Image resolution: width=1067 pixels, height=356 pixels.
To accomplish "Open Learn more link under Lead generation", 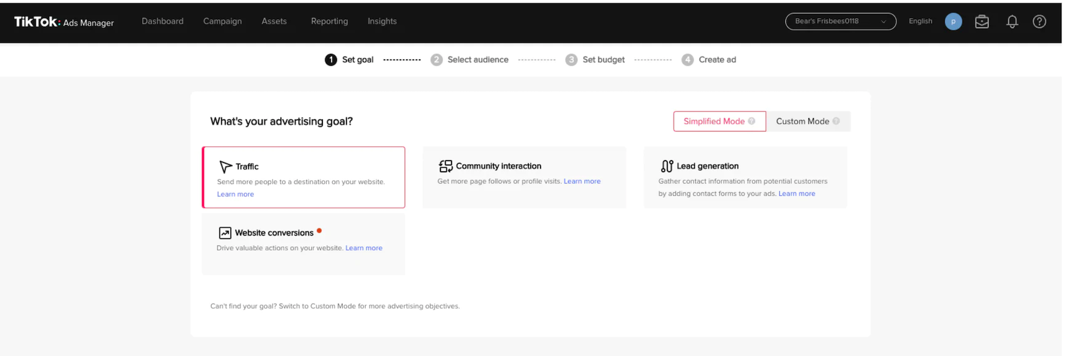I will [x=796, y=193].
